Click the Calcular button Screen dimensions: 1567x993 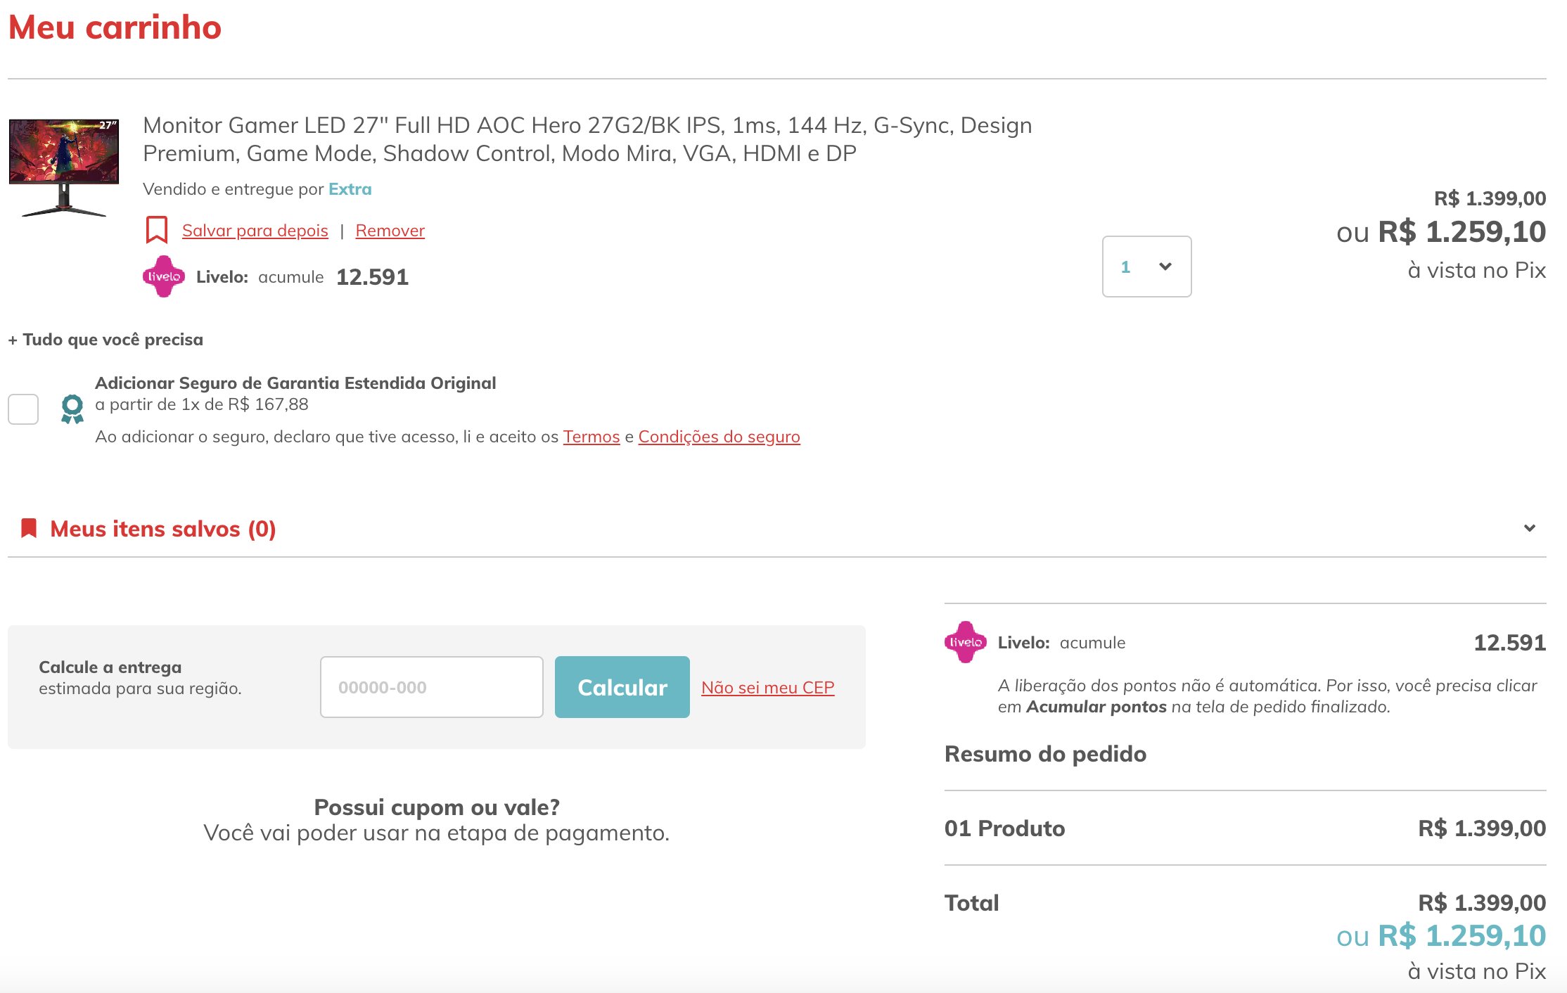(622, 687)
